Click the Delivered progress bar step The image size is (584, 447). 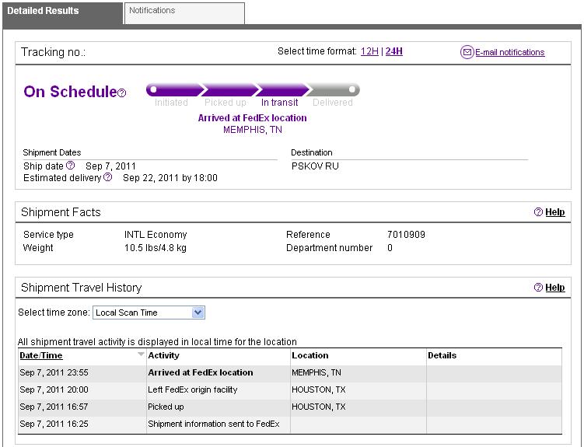coord(333,90)
